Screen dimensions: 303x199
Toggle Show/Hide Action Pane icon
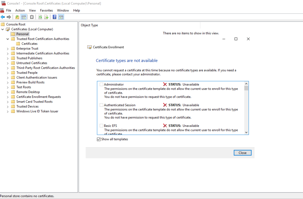pyautogui.click(x=61, y=17)
